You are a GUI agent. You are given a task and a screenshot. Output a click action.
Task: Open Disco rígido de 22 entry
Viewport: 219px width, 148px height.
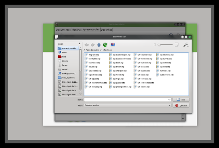(68, 82)
